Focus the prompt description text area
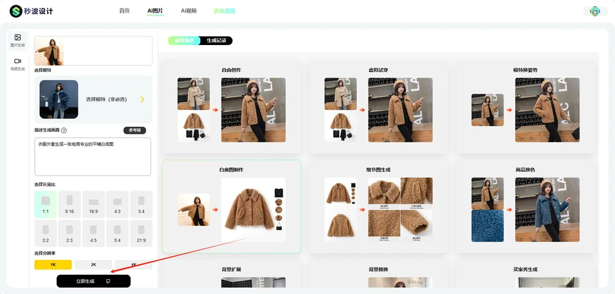This screenshot has width=615, height=294. (x=93, y=156)
